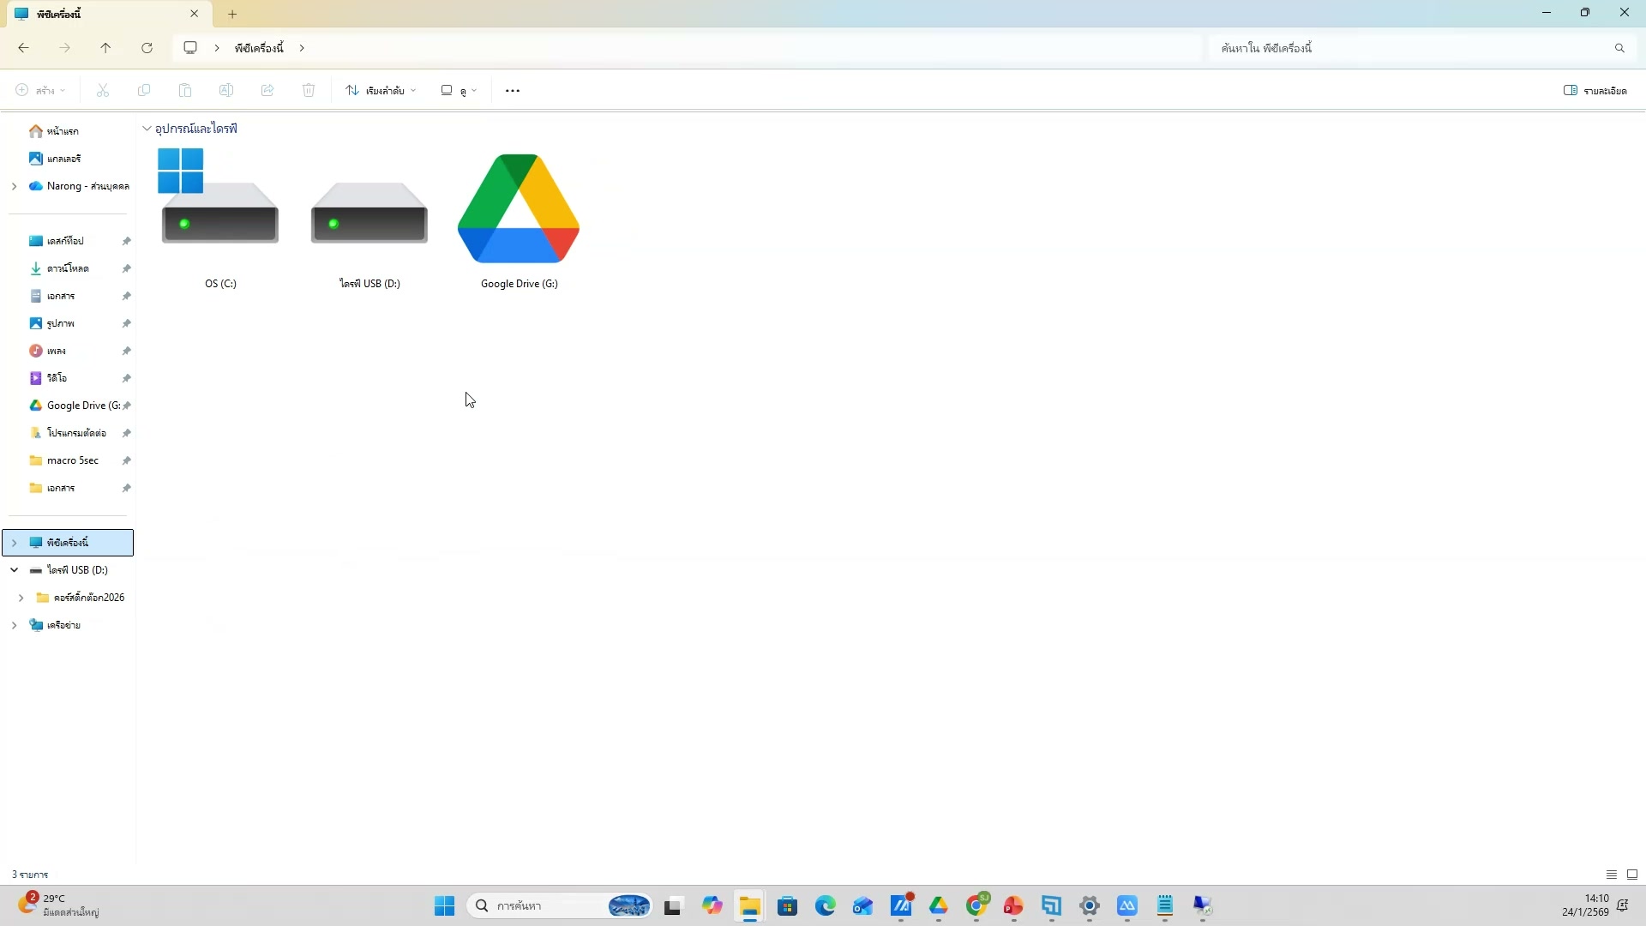Click the Back navigation arrow
The image size is (1646, 926).
point(23,48)
